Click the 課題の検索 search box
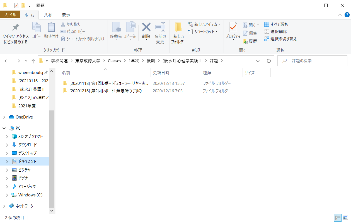Screen dimensions: 351x222 pos(313,61)
